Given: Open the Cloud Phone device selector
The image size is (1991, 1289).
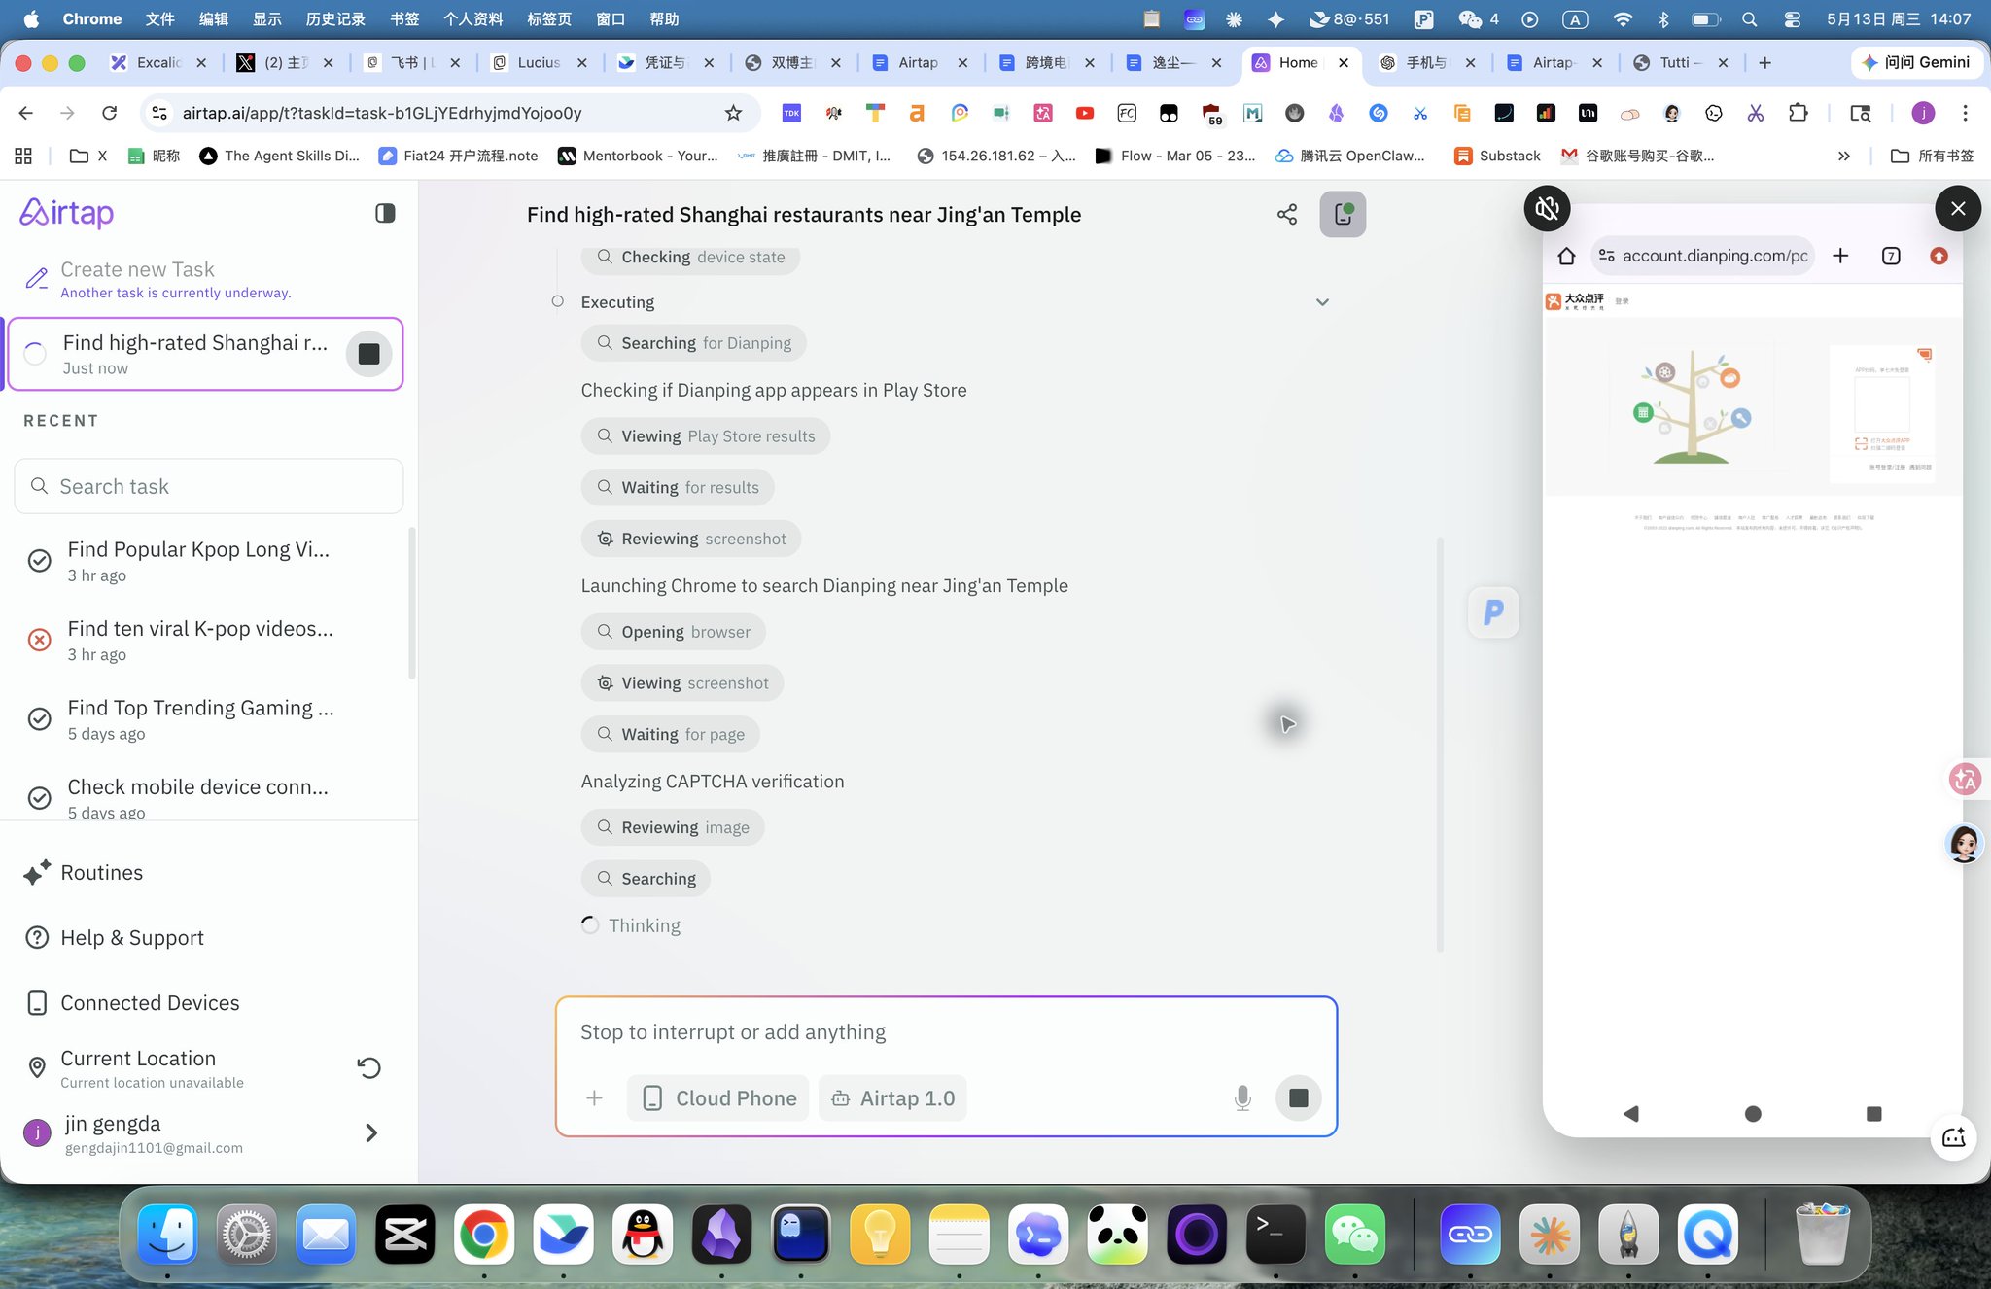Looking at the screenshot, I should click(717, 1097).
